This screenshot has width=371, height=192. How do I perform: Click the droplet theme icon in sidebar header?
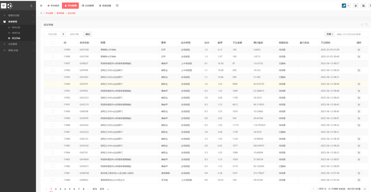click(x=31, y=6)
